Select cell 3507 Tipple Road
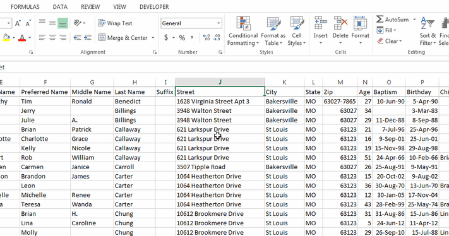 (x=220, y=167)
